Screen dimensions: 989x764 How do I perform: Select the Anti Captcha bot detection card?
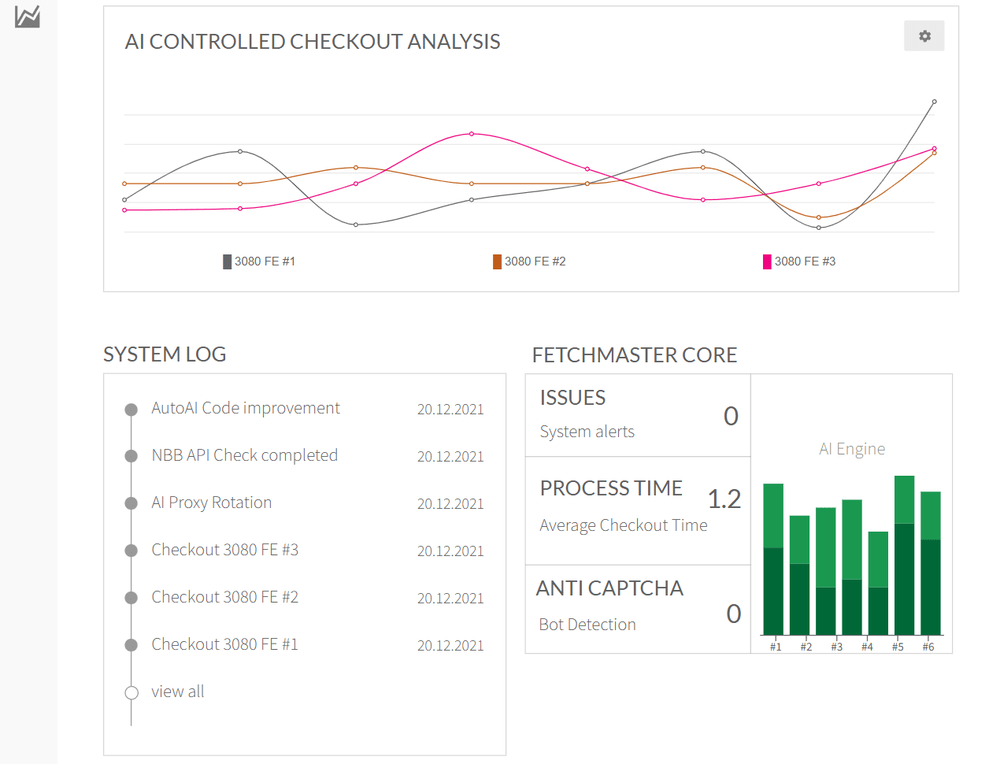[638, 609]
